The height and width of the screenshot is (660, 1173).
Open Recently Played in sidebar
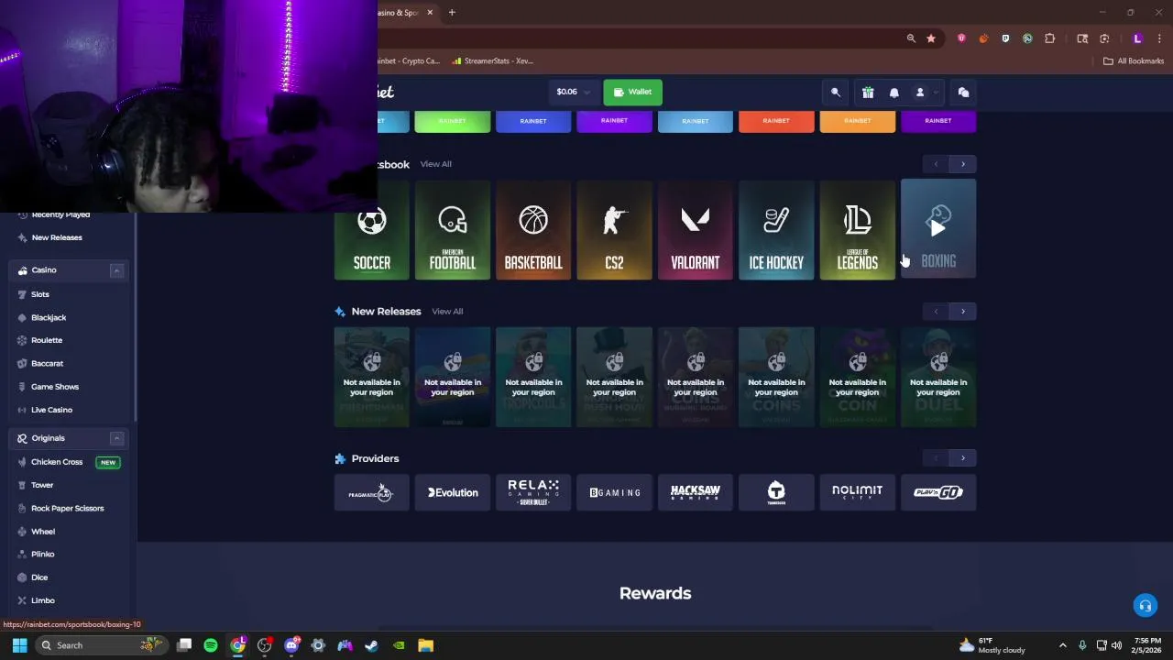pyautogui.click(x=60, y=214)
